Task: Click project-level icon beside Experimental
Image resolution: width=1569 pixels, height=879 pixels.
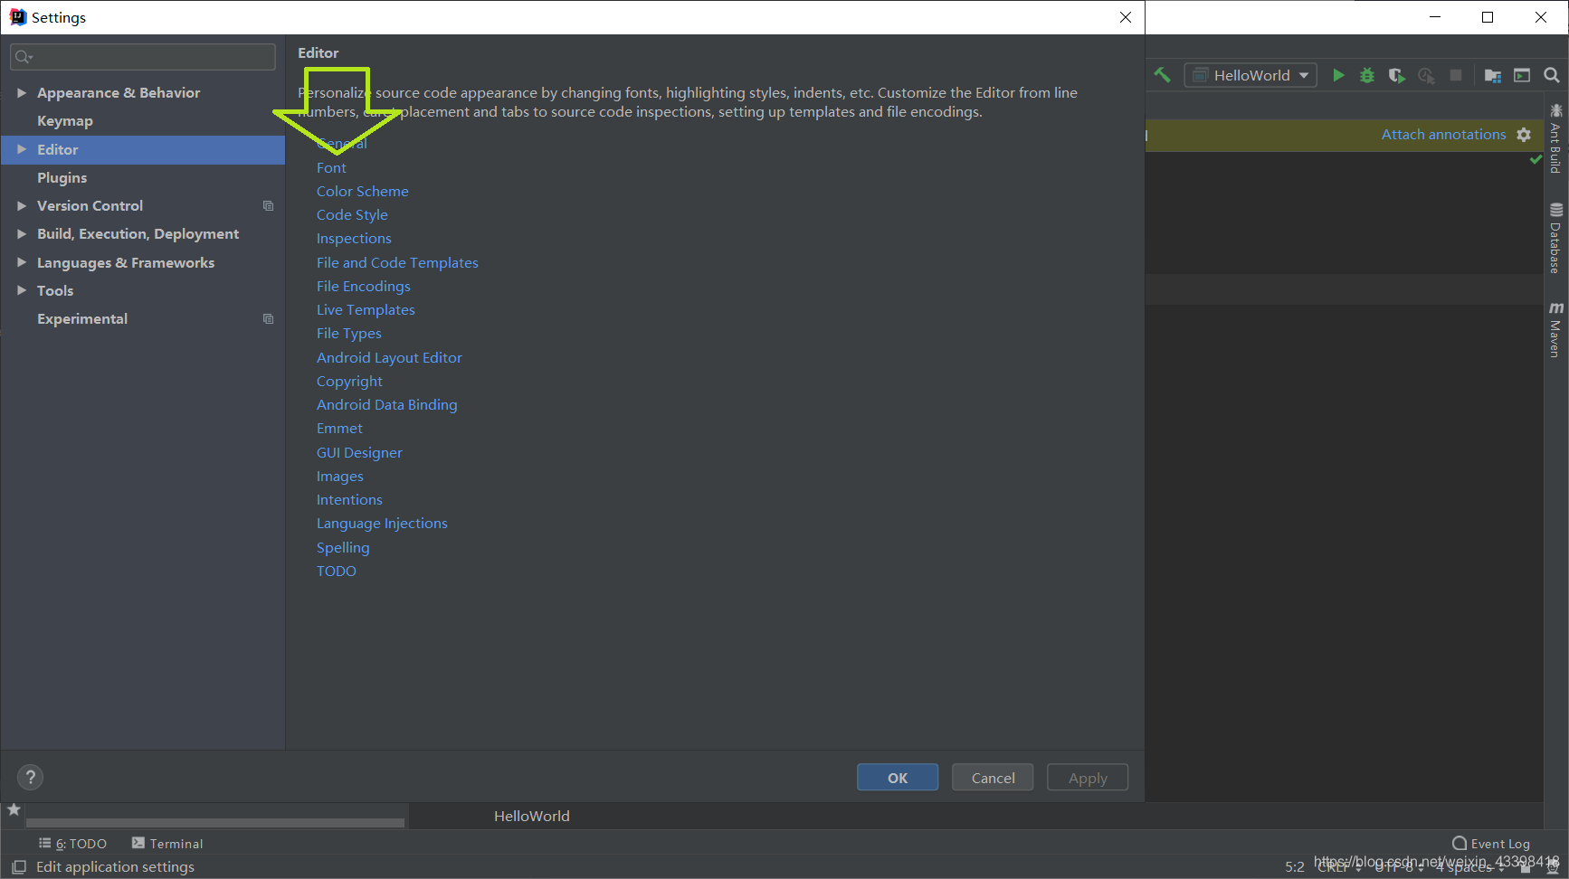Action: click(268, 319)
